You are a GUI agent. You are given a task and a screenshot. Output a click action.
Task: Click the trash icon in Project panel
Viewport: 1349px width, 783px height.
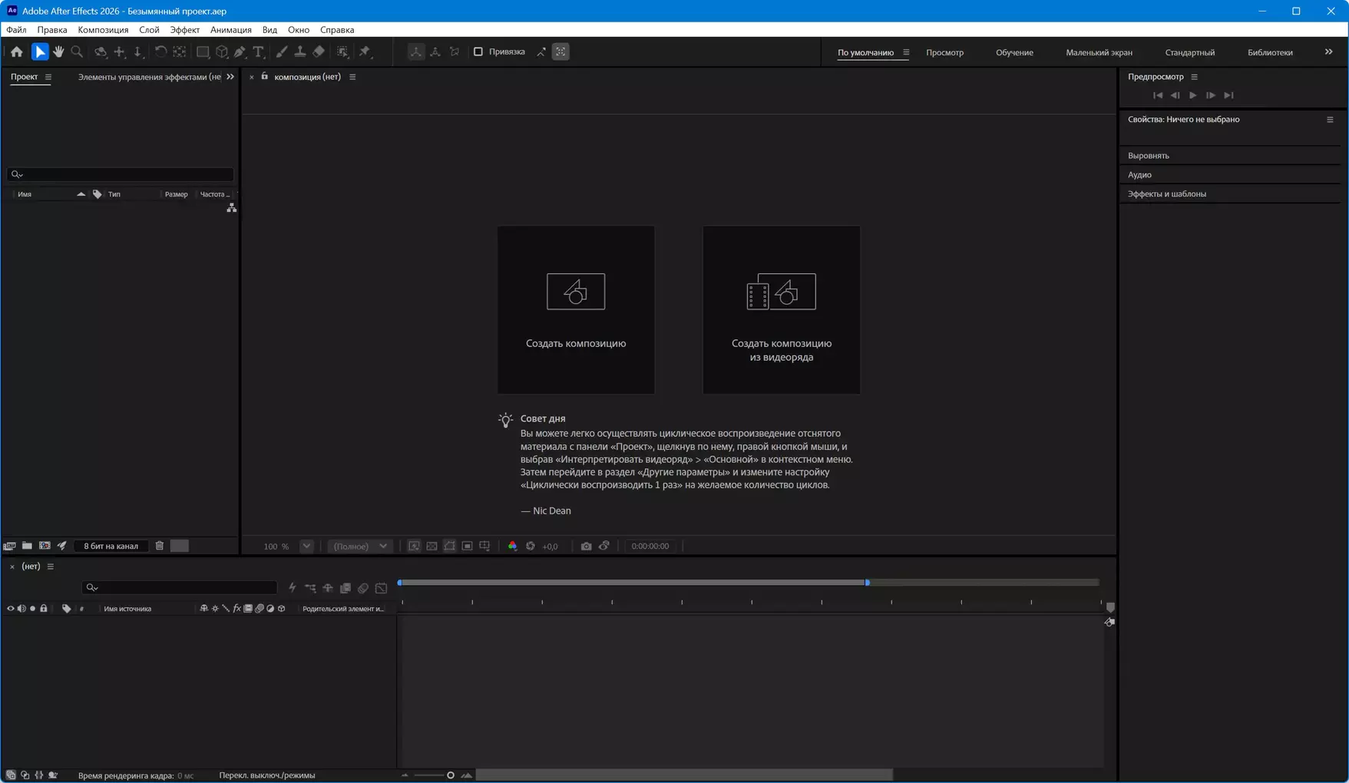[160, 546]
